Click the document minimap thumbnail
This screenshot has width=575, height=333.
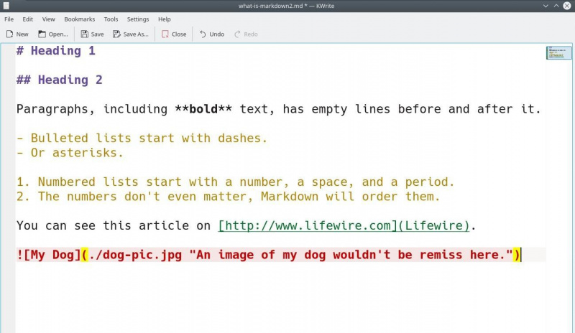coord(559,53)
